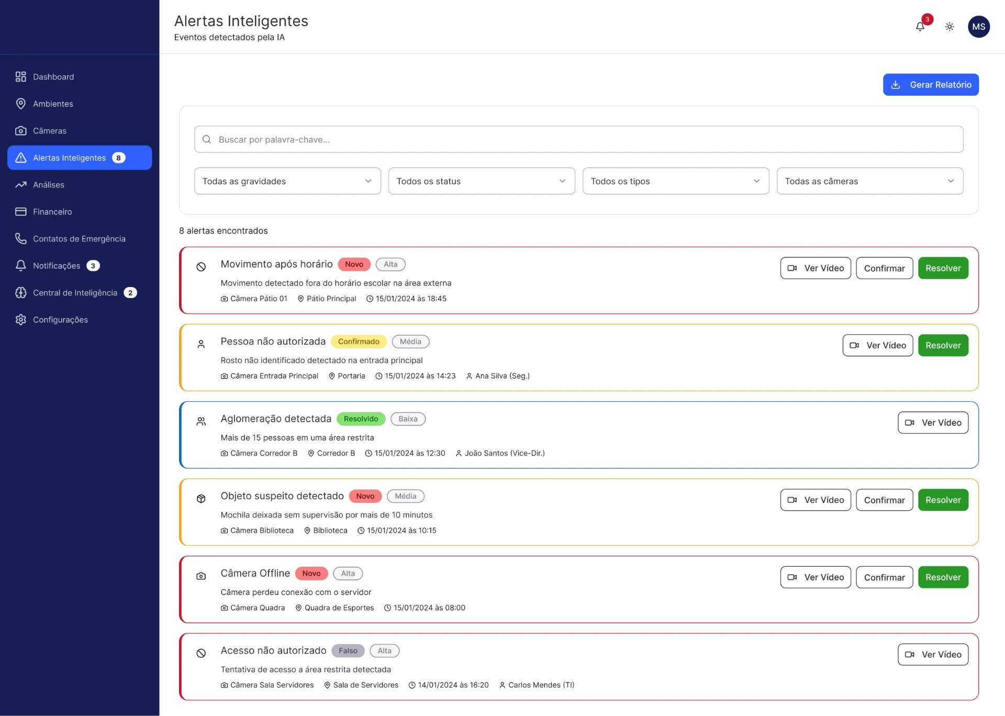Click the download icon in Gerar Relatório

click(896, 85)
